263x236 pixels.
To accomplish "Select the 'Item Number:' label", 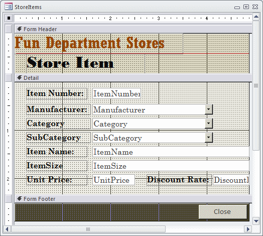I will (57, 93).
